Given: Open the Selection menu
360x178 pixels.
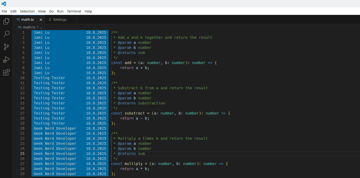Looking at the screenshot, I should point(27,11).
